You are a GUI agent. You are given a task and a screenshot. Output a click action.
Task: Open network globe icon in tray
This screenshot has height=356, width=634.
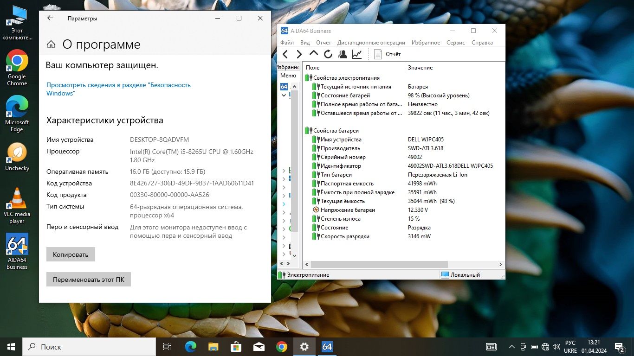pos(545,347)
